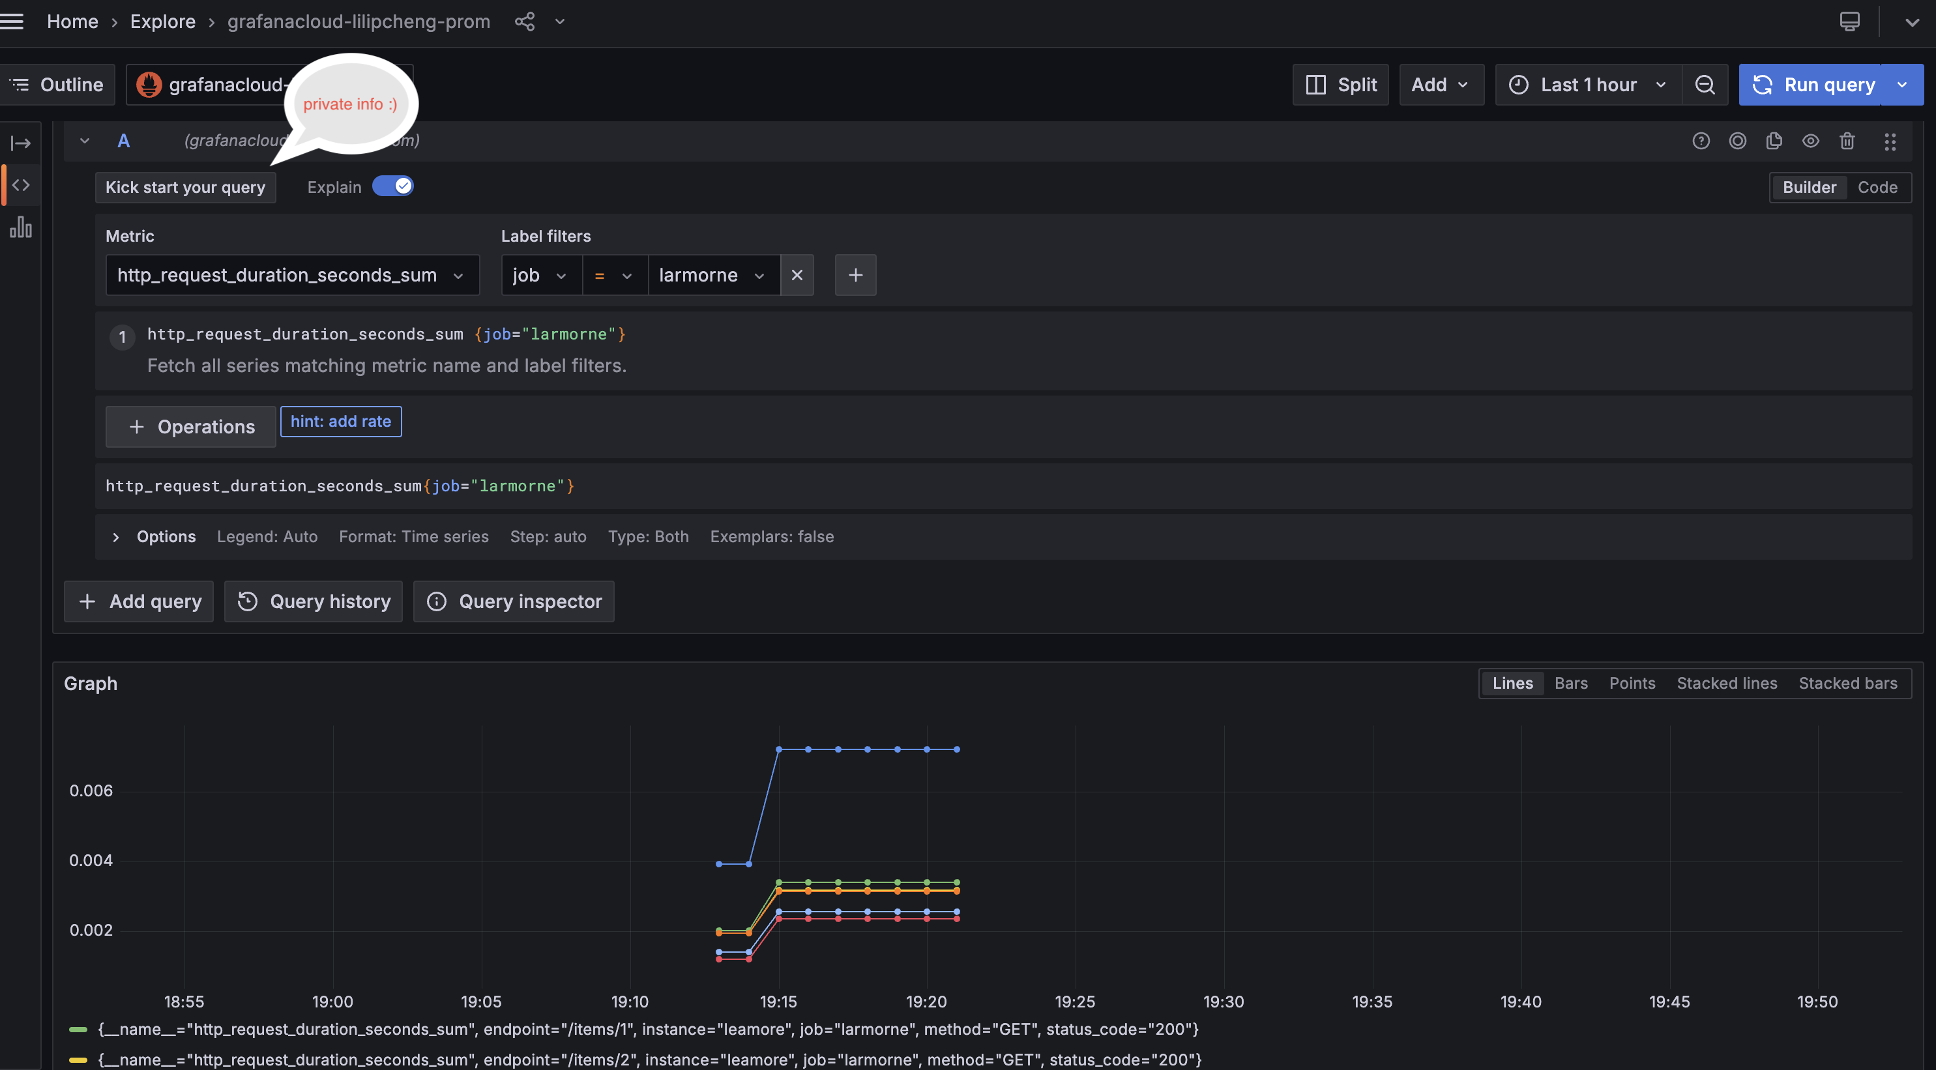Collapse the sidebar with arrow icon

[21, 143]
